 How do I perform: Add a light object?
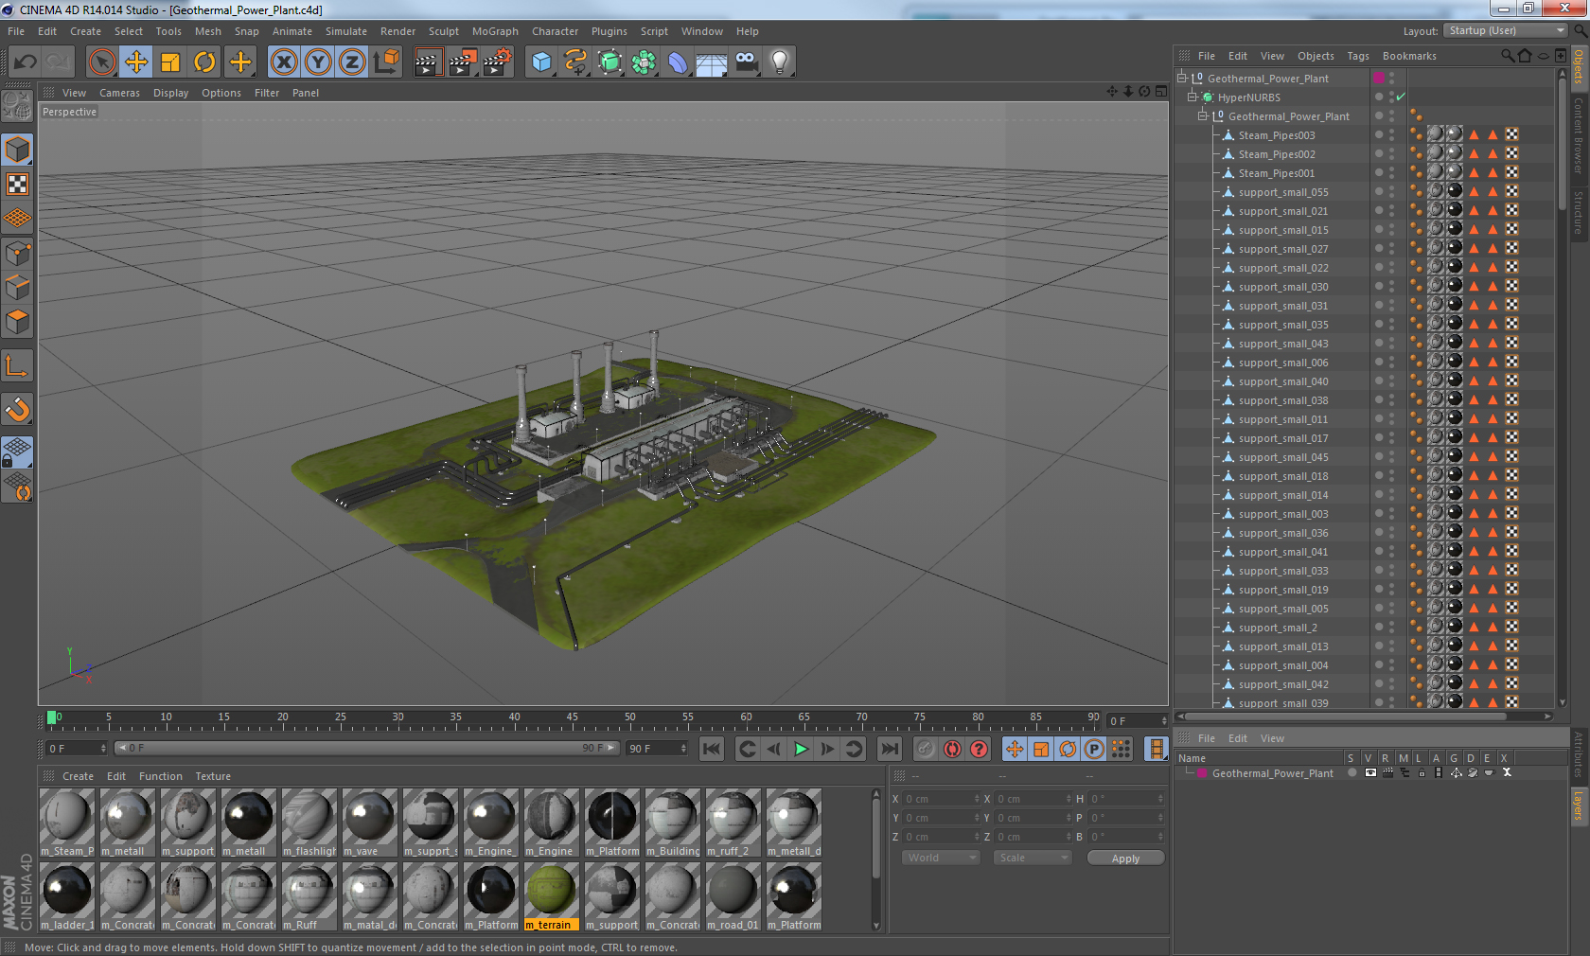[x=780, y=62]
